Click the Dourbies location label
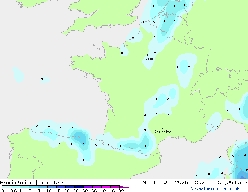Image resolution: width=248 pixels, height=192 pixels. click(x=162, y=132)
